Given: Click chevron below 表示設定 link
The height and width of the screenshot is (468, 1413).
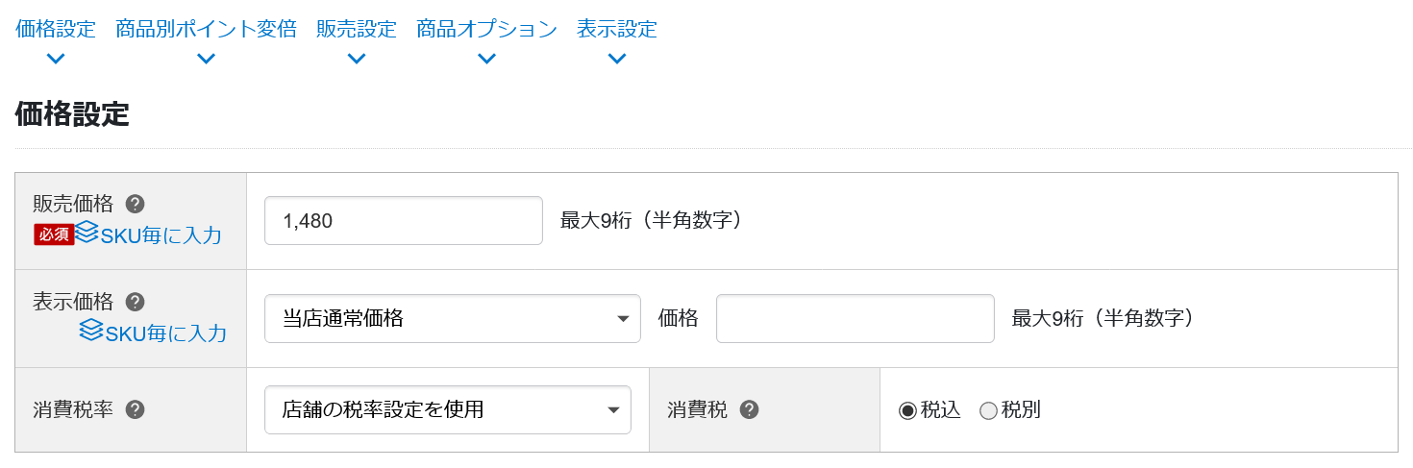Looking at the screenshot, I should pos(617,59).
